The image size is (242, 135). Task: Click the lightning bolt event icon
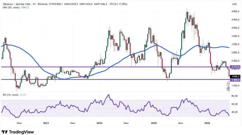229,84
